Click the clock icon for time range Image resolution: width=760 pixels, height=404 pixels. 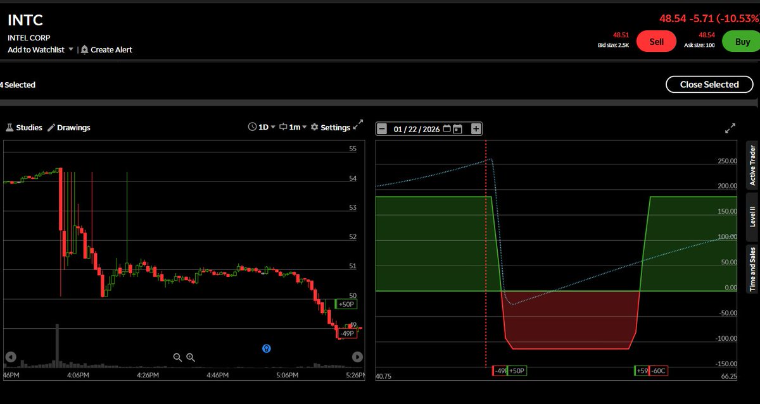252,127
